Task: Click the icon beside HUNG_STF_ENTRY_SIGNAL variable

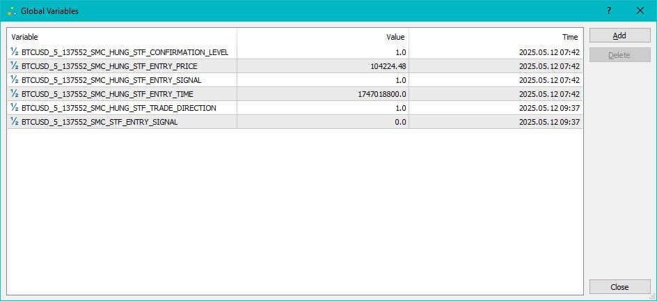Action: coord(15,80)
